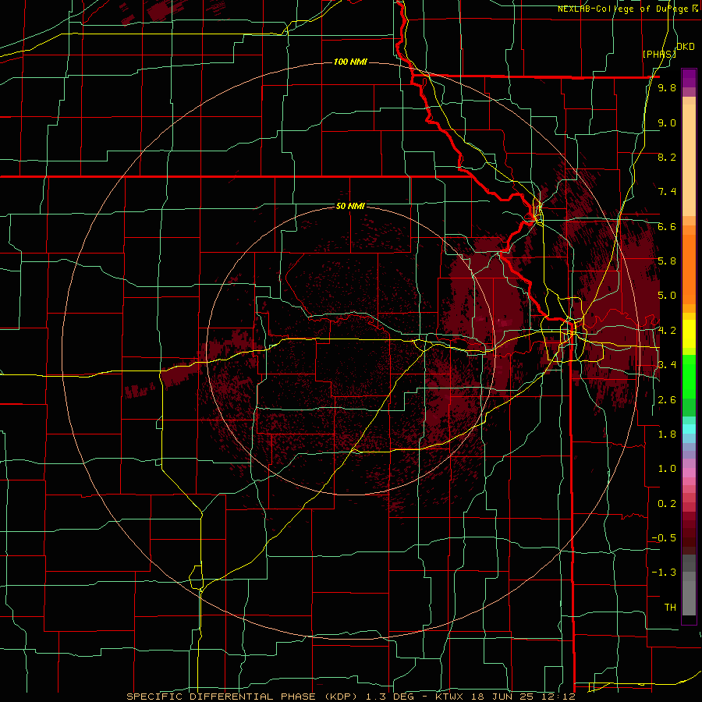
Task: Click the -1.3 scale value
Action: [664, 573]
